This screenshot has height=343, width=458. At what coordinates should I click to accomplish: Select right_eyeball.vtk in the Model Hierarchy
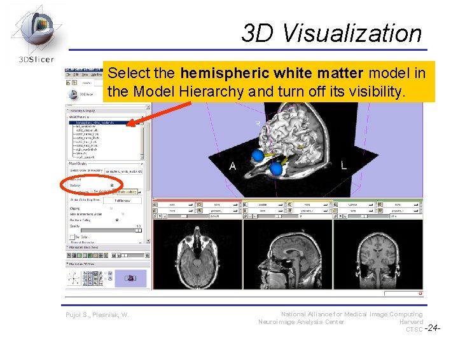[87, 149]
